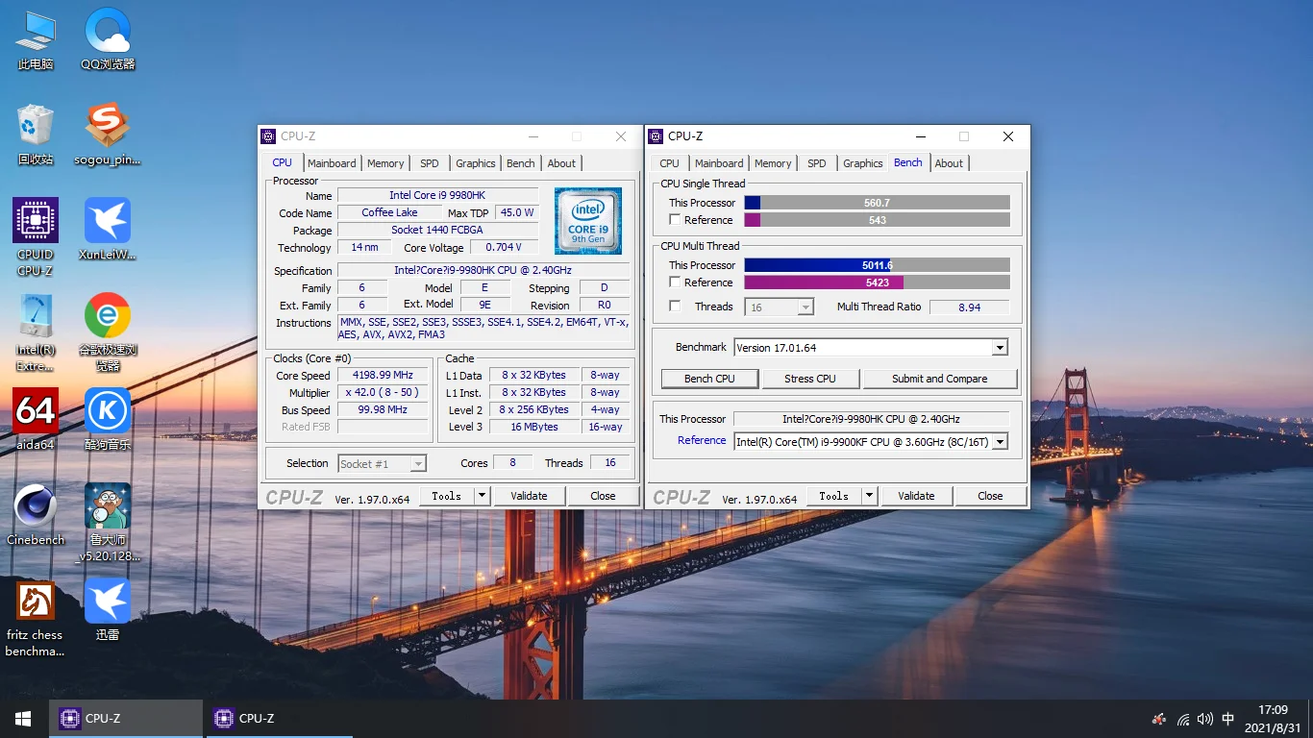Click the first CPU-Z taskbar button
The width and height of the screenshot is (1313, 738).
(126, 719)
